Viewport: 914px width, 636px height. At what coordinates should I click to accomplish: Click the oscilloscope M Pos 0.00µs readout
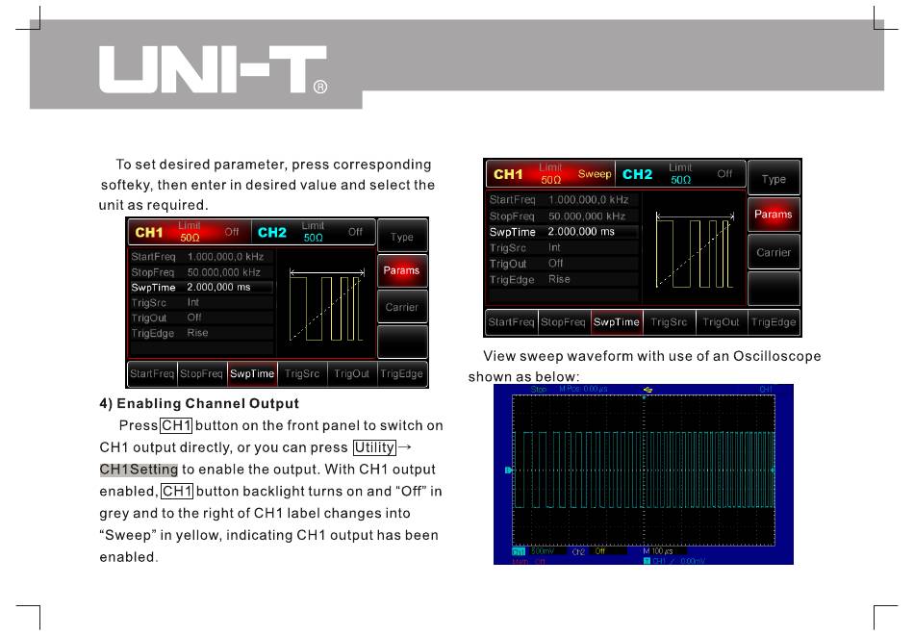point(583,389)
